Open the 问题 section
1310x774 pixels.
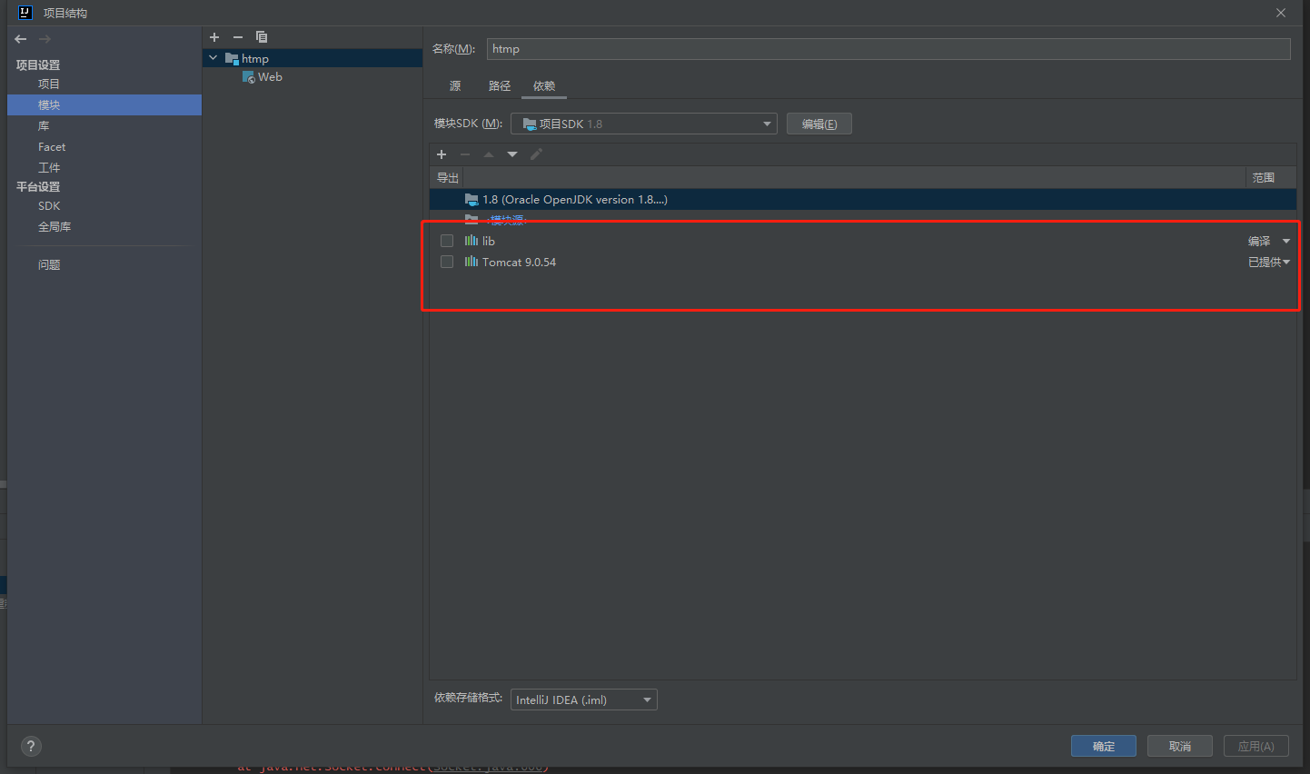point(49,264)
